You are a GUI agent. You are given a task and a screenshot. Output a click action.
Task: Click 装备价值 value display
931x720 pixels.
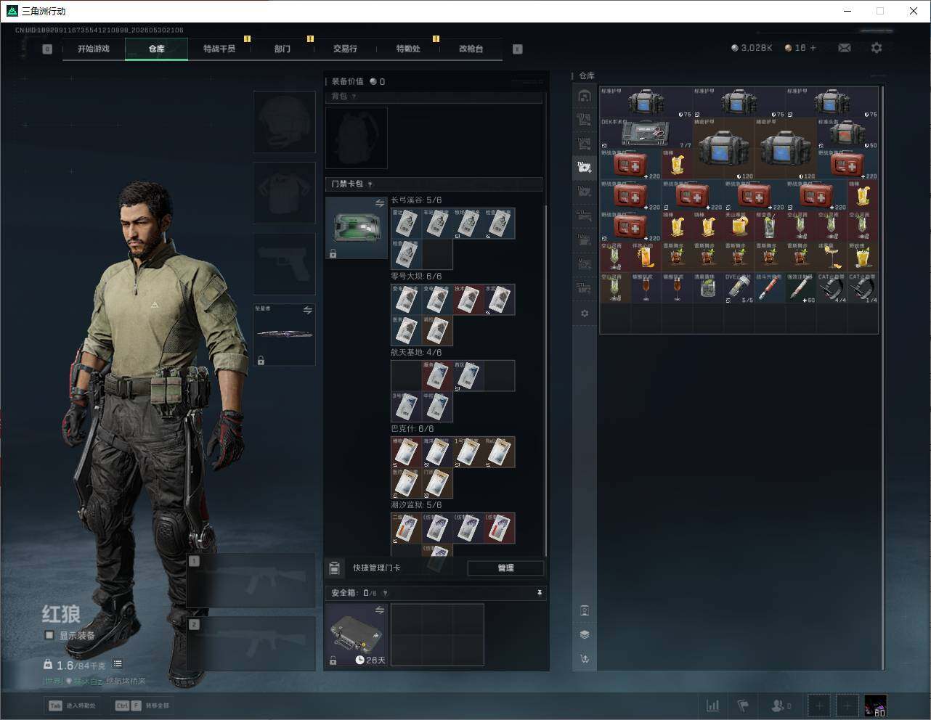(x=358, y=82)
